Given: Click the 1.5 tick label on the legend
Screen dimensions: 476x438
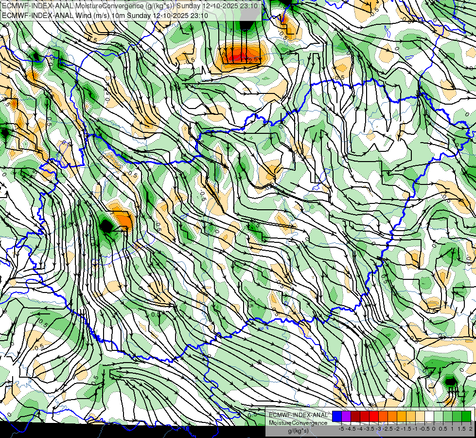Looking at the screenshot, I should [x=462, y=429].
